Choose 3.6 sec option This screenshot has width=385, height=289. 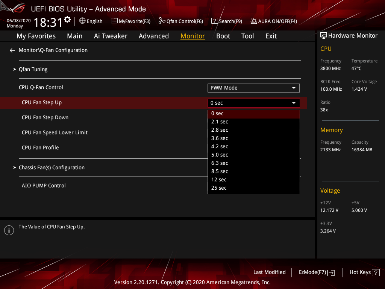tap(254, 138)
